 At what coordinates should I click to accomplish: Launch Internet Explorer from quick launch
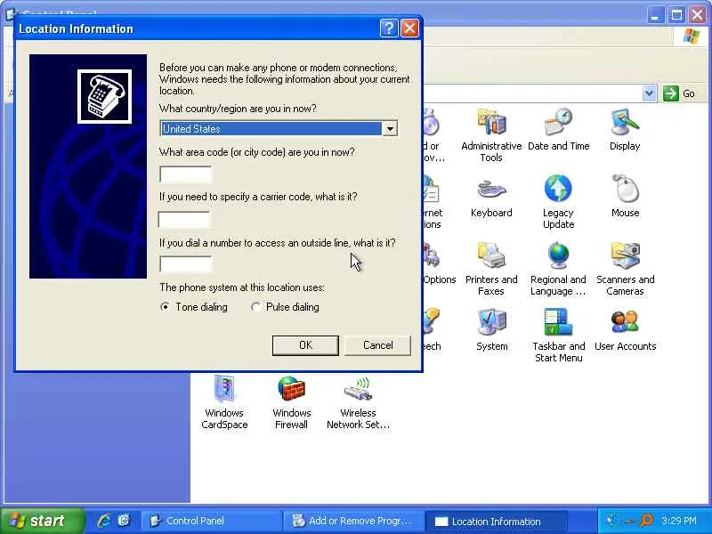pos(104,521)
